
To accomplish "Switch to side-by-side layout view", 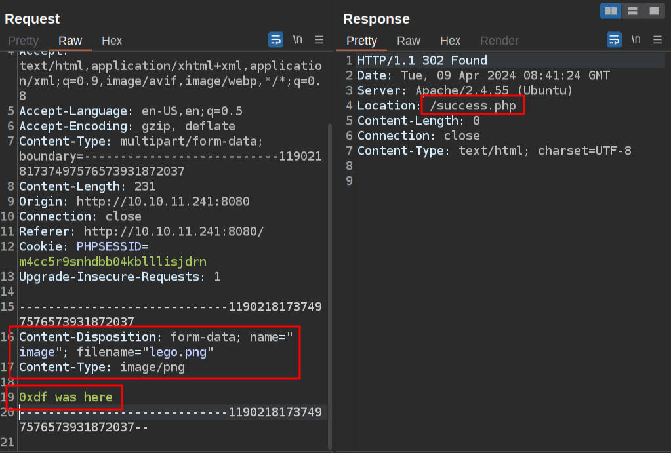I will (611, 11).
